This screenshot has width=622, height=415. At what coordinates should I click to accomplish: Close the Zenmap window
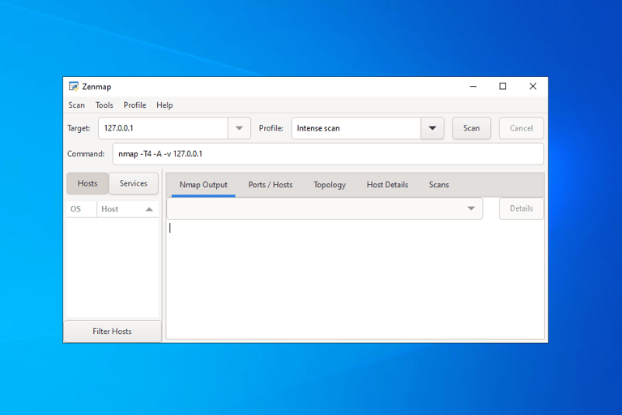coord(533,86)
